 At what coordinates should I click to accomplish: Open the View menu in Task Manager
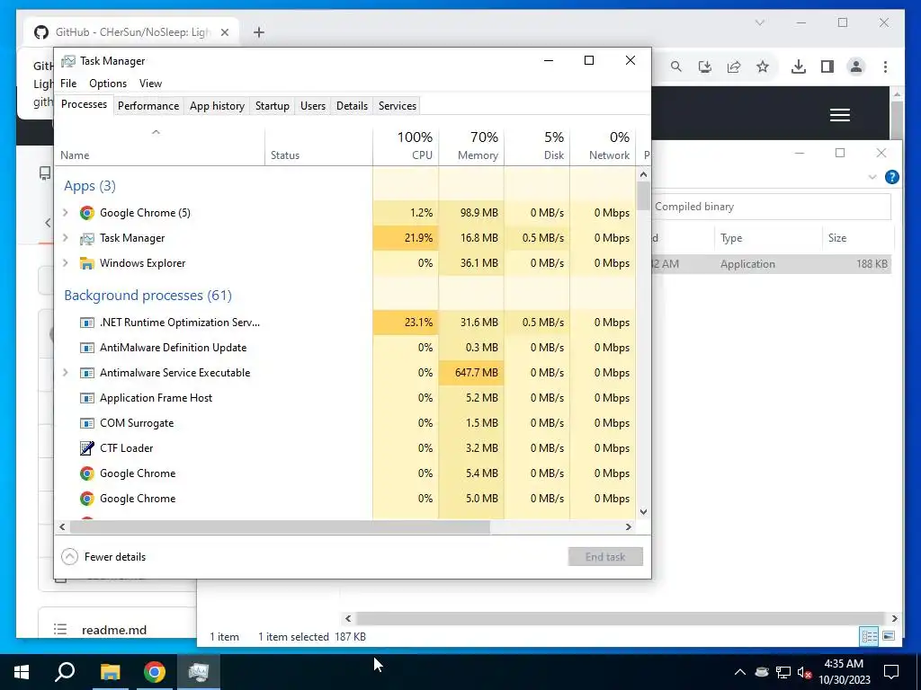(150, 84)
